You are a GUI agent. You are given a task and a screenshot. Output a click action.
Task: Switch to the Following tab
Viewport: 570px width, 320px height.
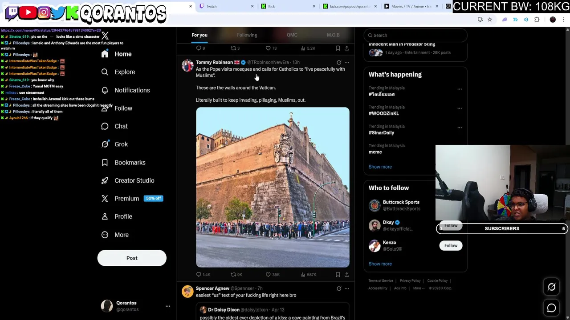[x=247, y=35]
